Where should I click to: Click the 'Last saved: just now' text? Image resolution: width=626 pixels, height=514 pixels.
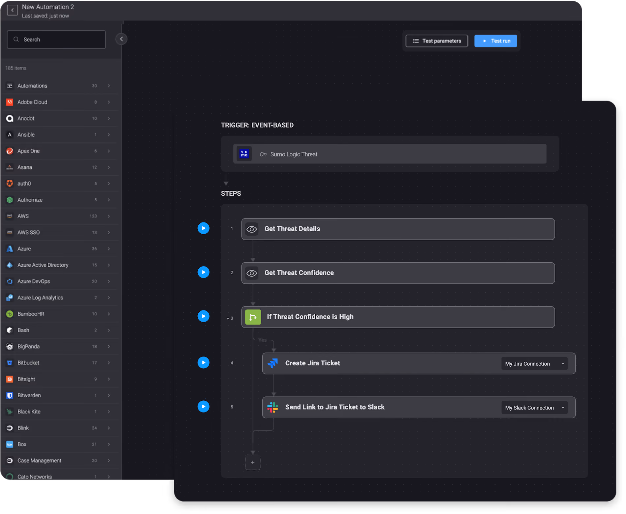[x=45, y=16]
